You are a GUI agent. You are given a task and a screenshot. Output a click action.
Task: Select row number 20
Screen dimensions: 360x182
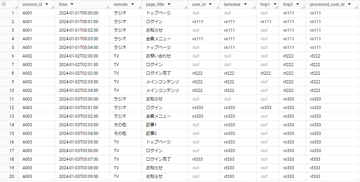12,176
